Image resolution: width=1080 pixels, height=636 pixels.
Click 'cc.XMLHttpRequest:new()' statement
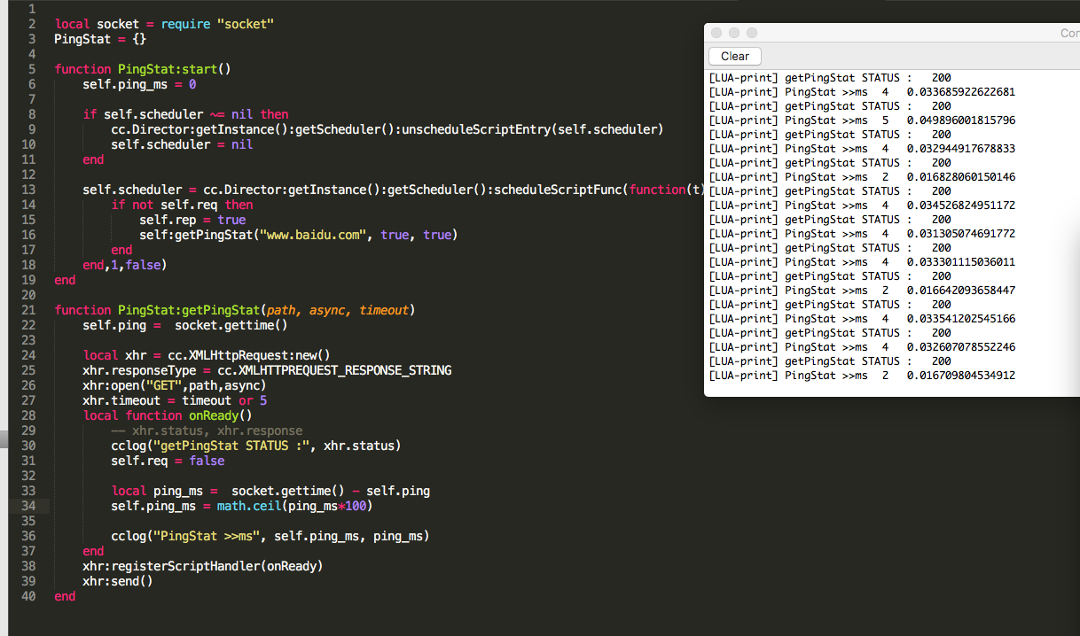249,355
